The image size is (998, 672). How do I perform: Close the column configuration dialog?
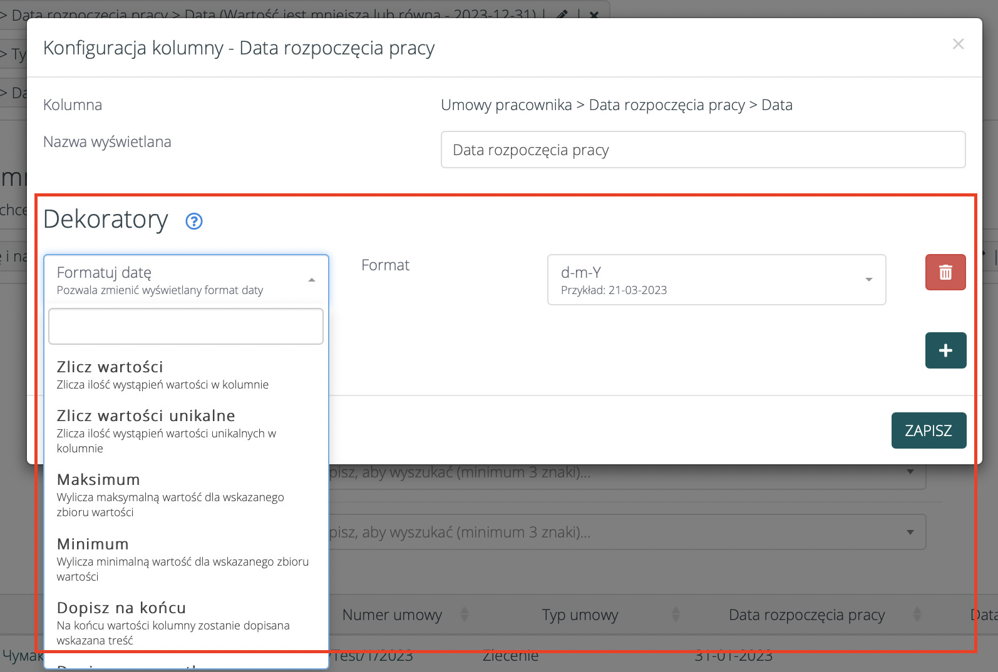point(957,44)
